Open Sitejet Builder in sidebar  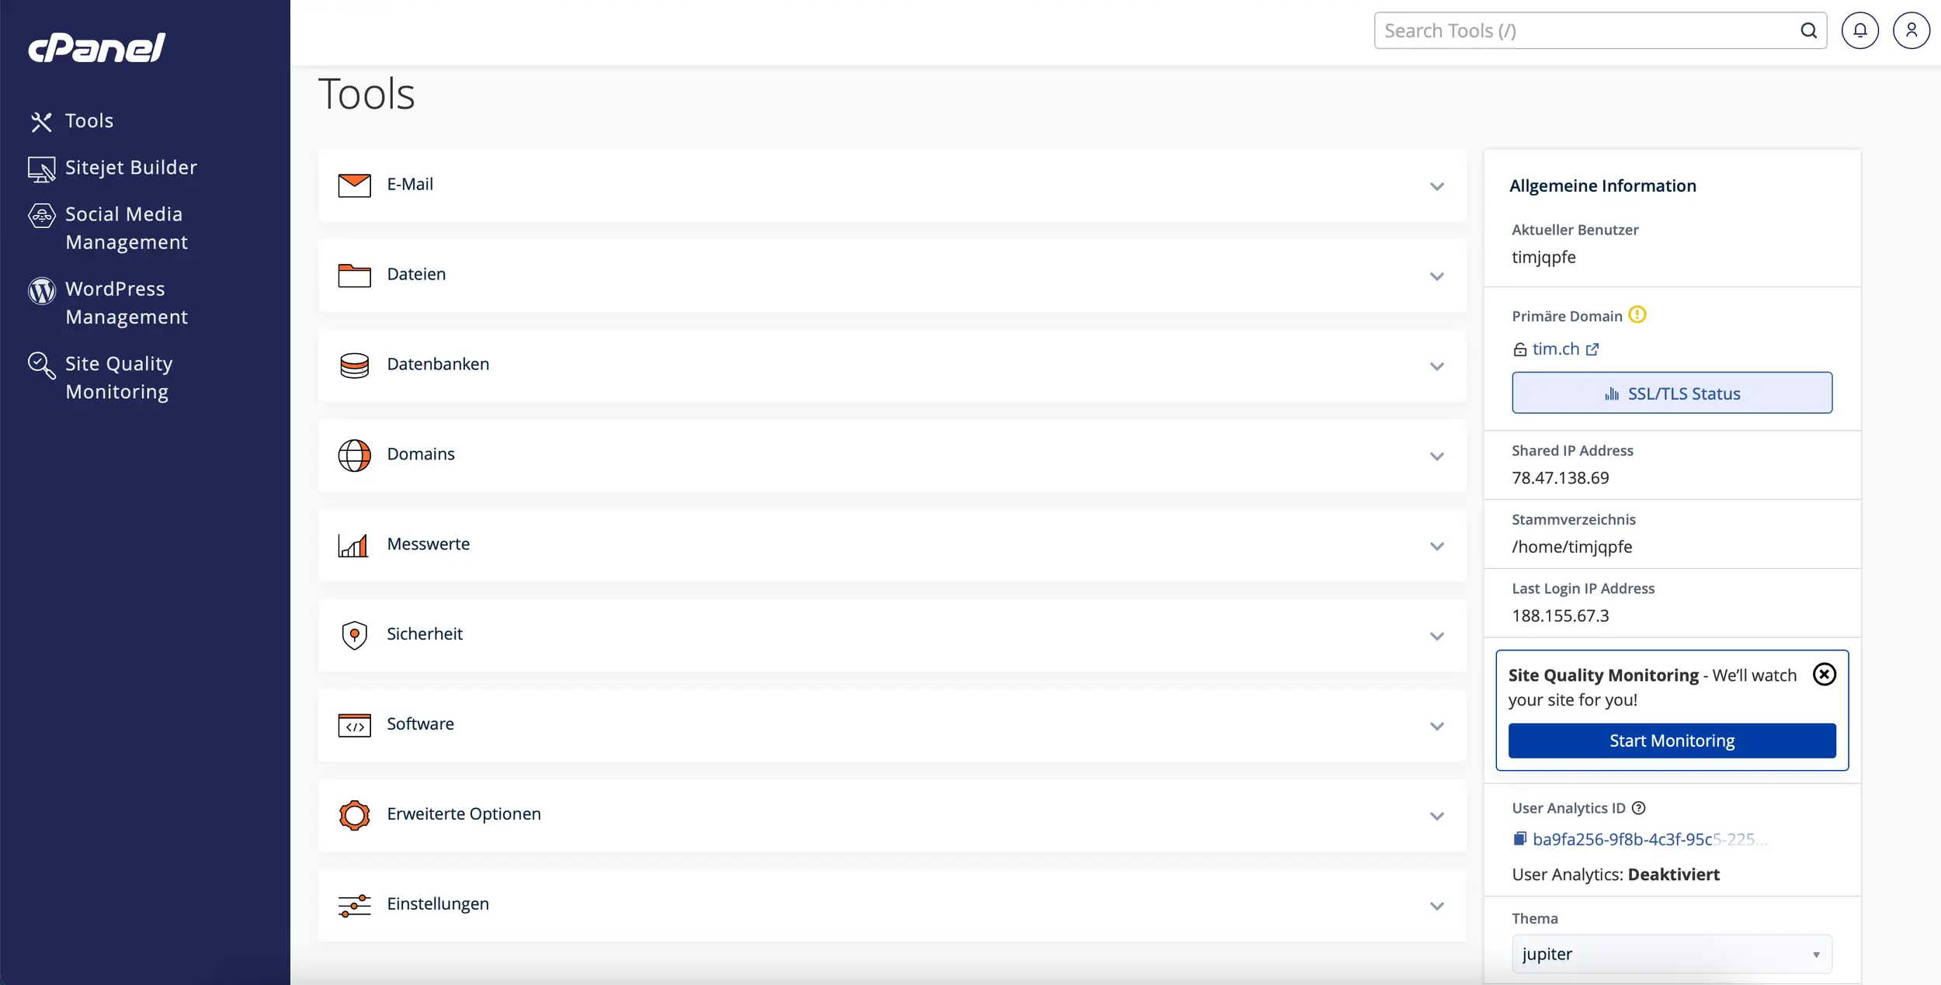130,168
